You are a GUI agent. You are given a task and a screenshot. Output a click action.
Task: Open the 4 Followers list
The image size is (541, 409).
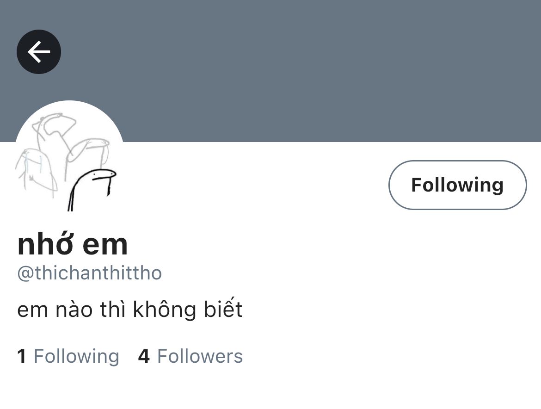(x=191, y=356)
